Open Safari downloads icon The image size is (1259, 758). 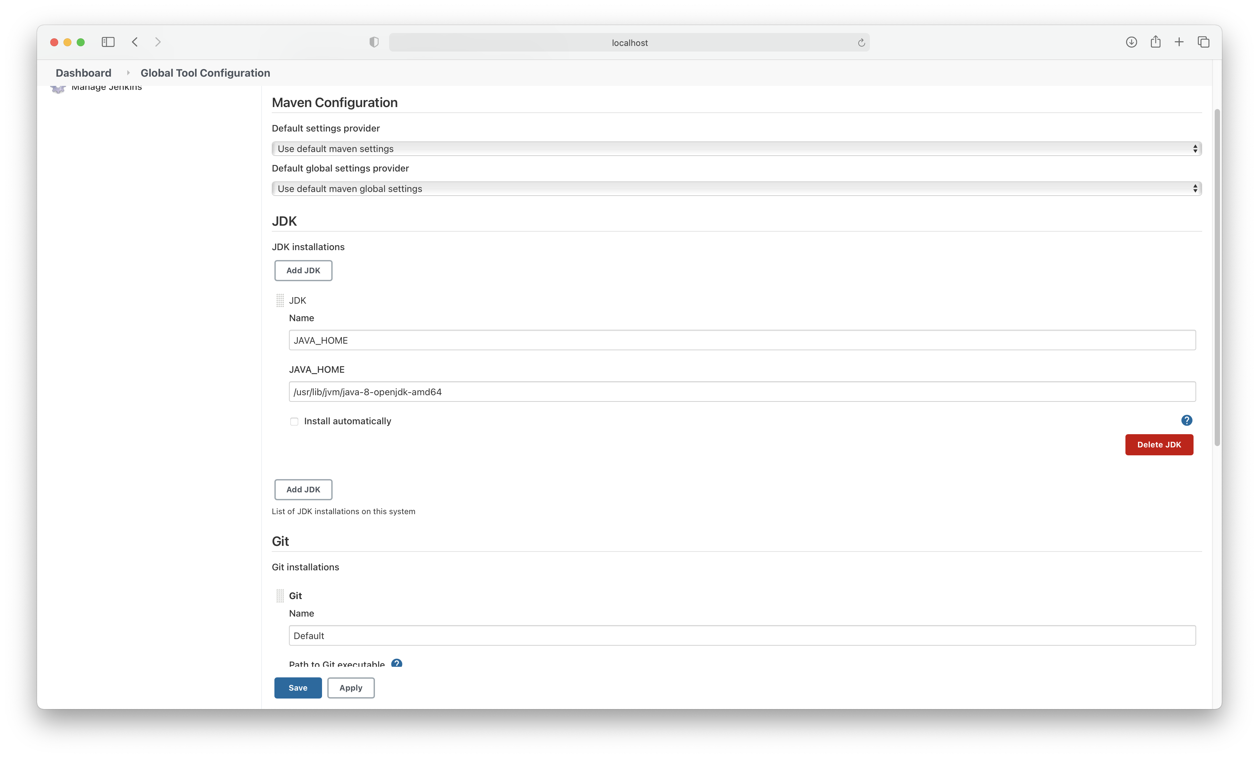pos(1131,42)
